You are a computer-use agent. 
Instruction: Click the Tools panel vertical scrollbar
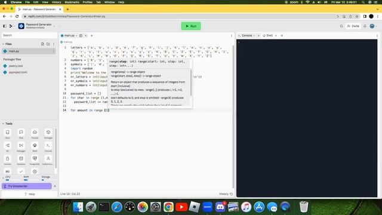coord(56,148)
